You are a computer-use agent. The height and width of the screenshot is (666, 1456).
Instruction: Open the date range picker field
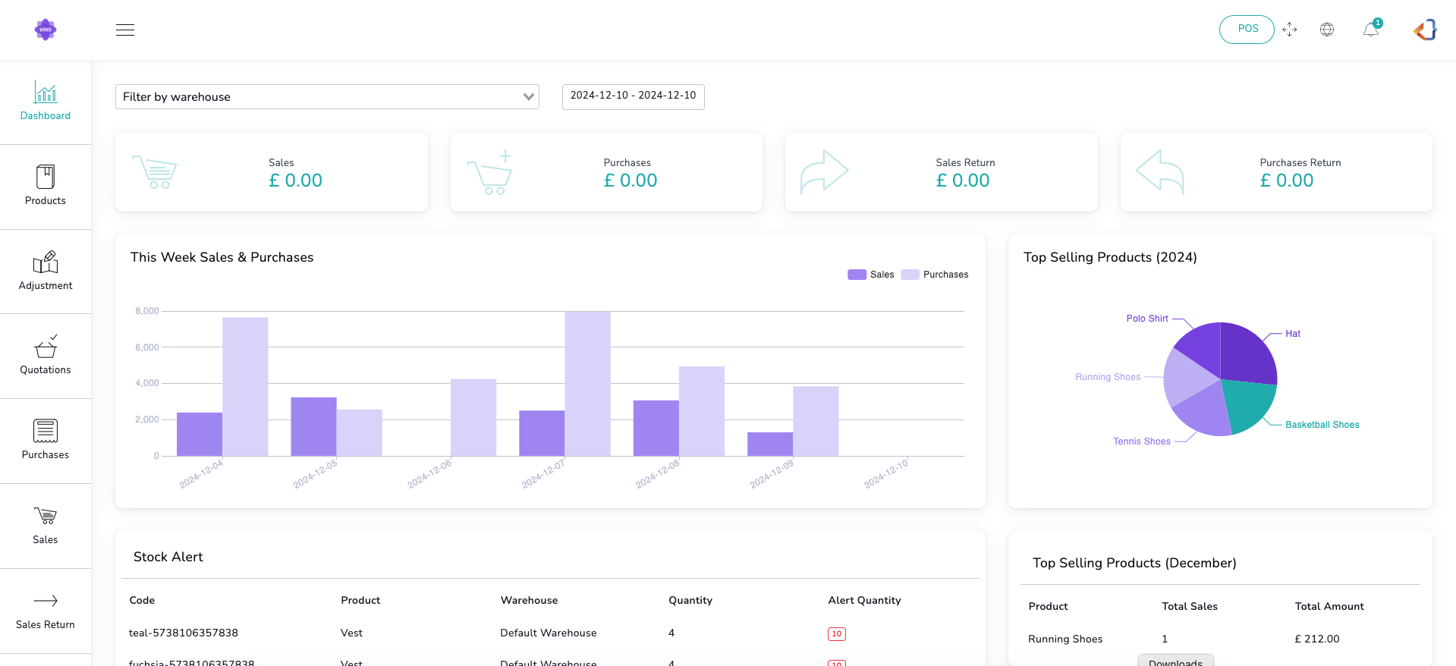point(633,96)
